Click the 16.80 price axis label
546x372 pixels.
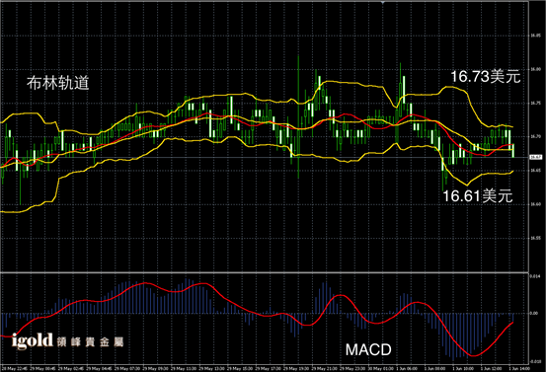tap(535, 69)
